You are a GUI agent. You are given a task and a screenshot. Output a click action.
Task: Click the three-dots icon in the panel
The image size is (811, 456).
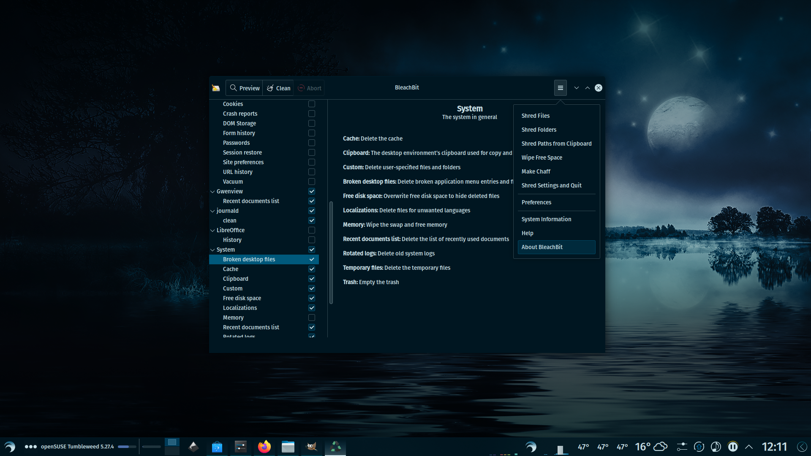click(x=30, y=447)
